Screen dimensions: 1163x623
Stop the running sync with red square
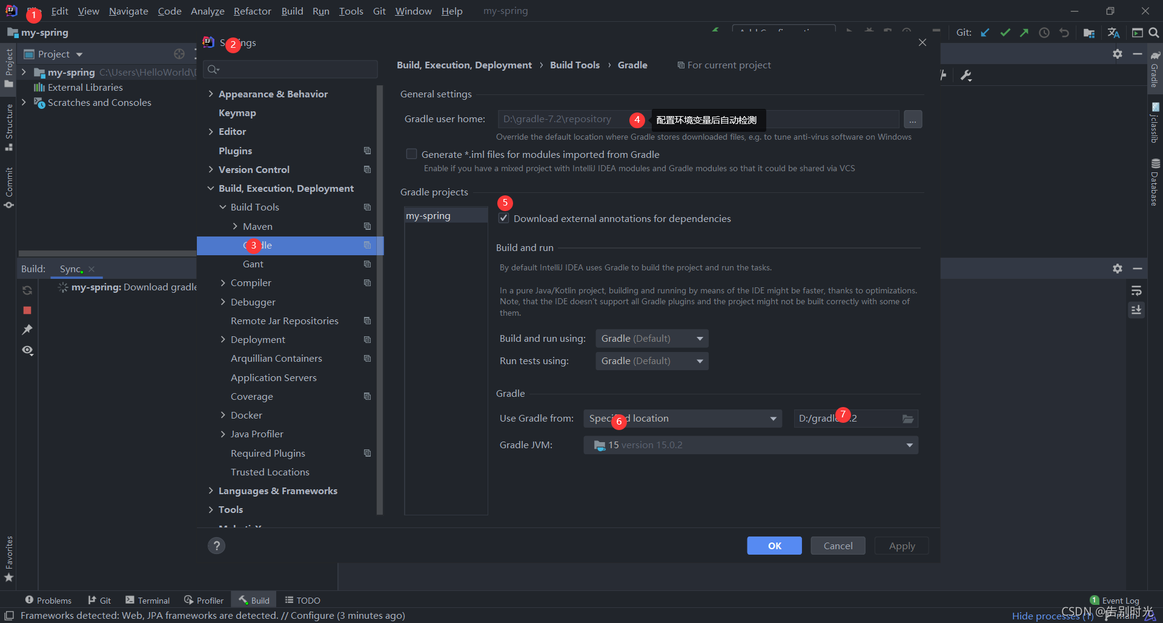pos(27,310)
